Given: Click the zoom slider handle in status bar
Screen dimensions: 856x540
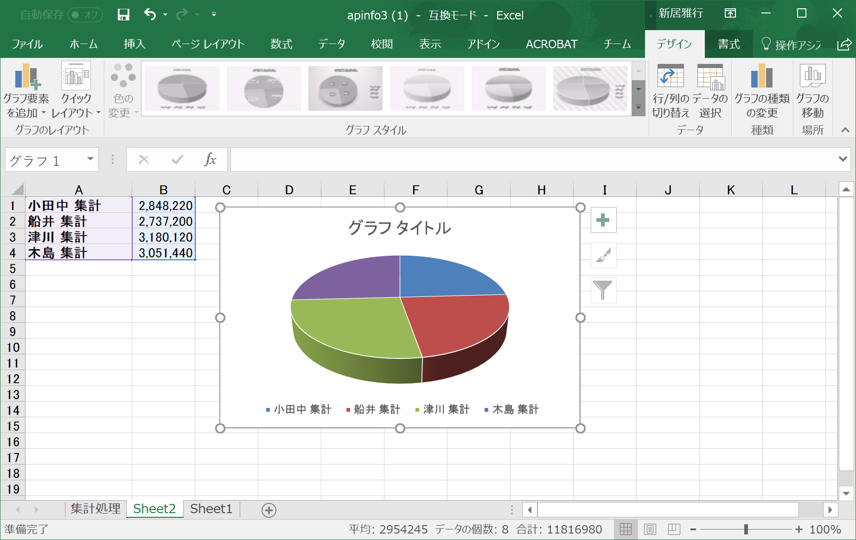Looking at the screenshot, I should (x=746, y=529).
